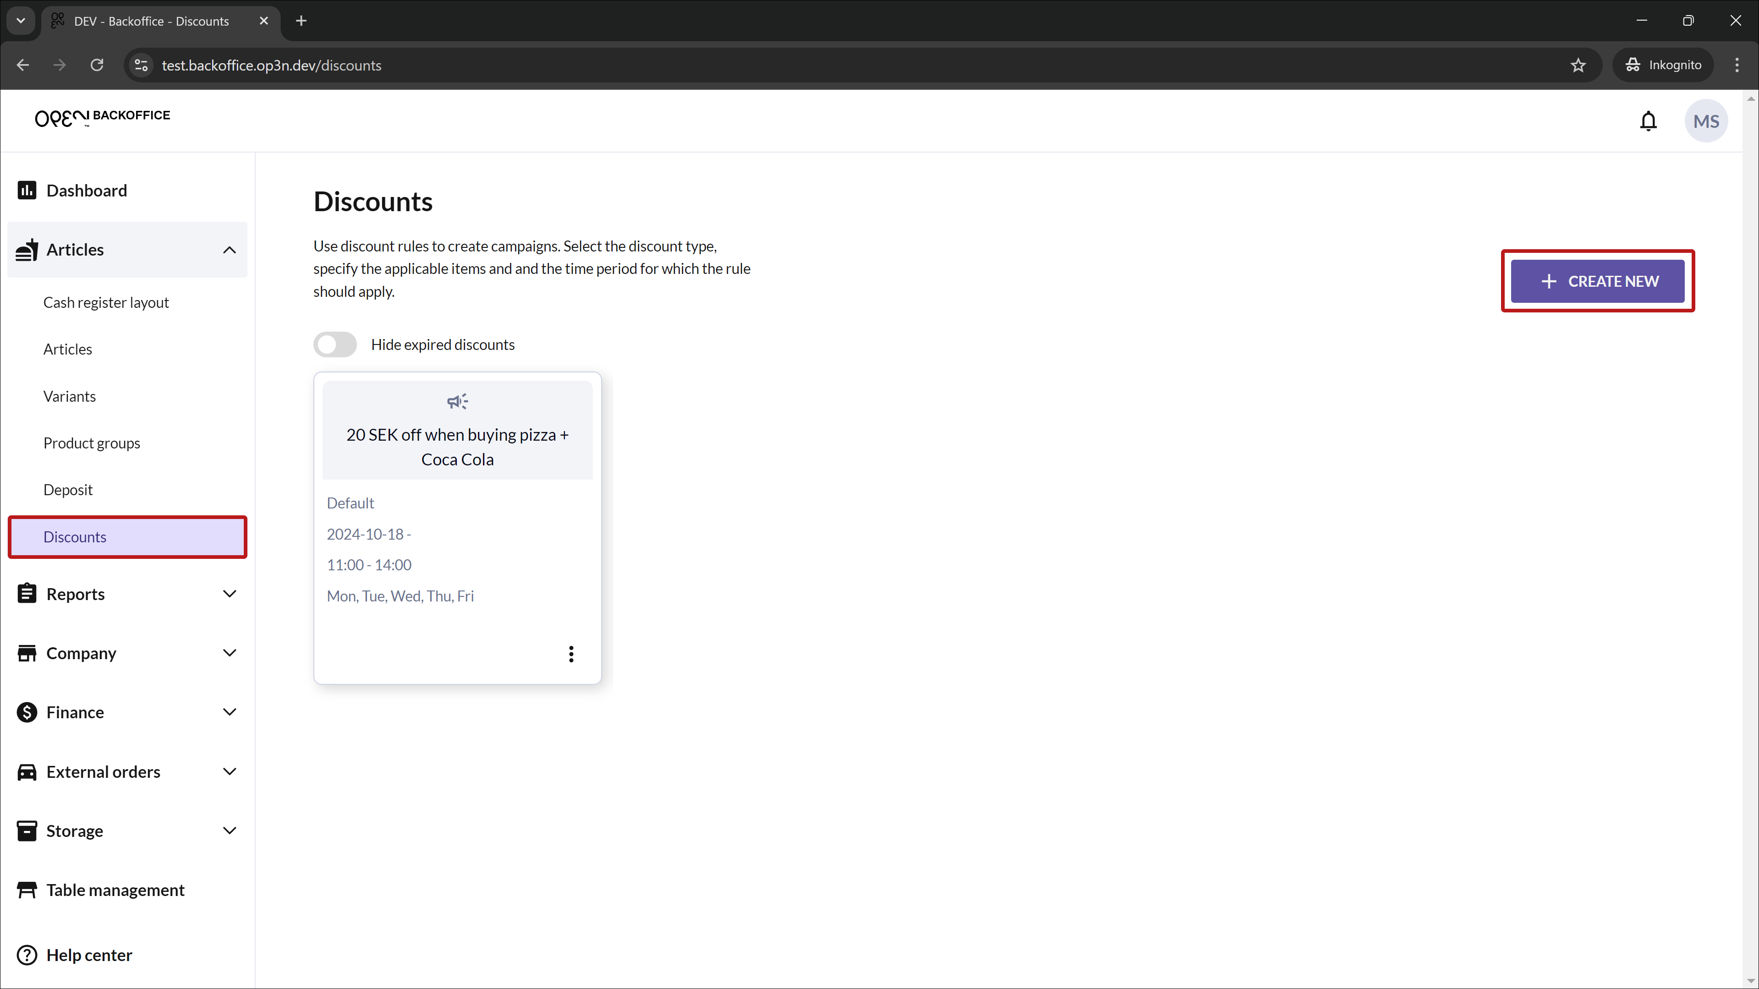Click the Help center question mark icon

27,955
